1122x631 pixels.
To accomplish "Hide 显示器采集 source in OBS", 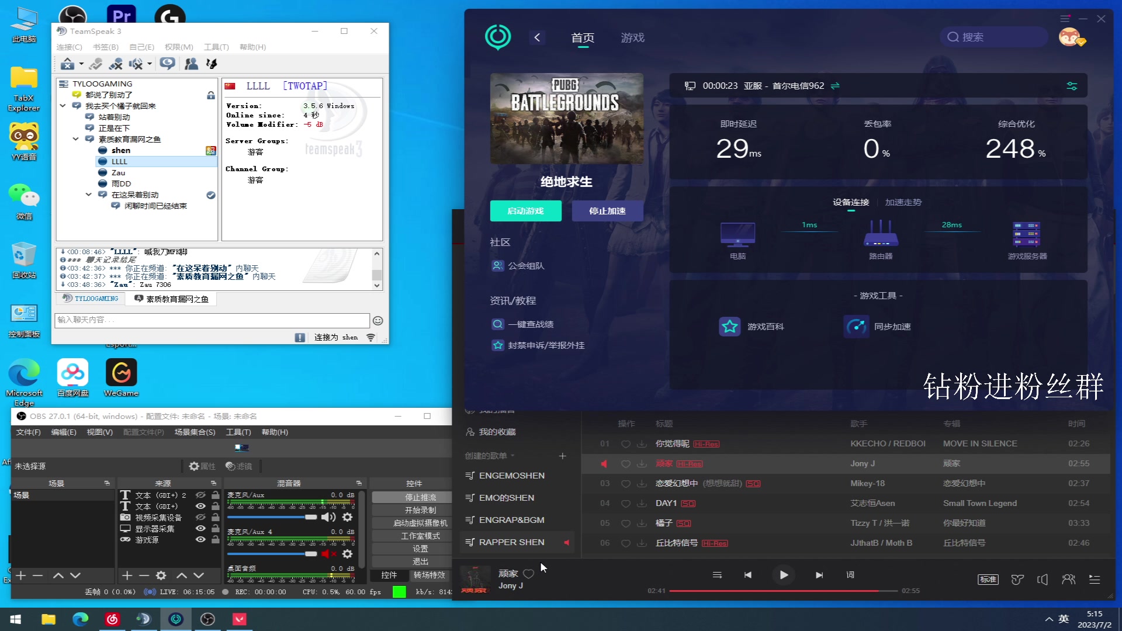I will pos(200,528).
